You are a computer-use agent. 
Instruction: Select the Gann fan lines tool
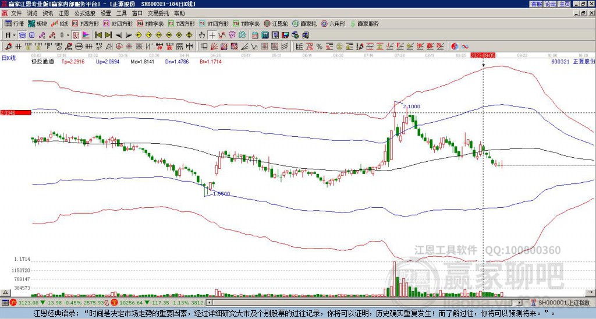pyautogui.click(x=214, y=47)
